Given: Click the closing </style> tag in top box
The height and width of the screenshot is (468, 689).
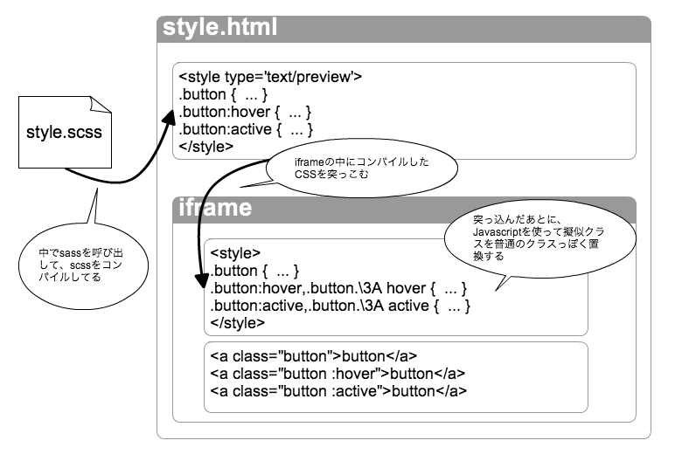Looking at the screenshot, I should pos(205,147).
